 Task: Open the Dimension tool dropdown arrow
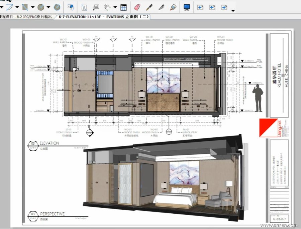point(115,7)
